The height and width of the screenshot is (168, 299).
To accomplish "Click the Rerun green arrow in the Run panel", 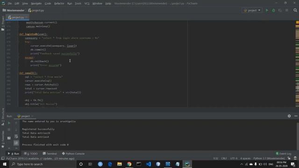I will coord(9,123).
